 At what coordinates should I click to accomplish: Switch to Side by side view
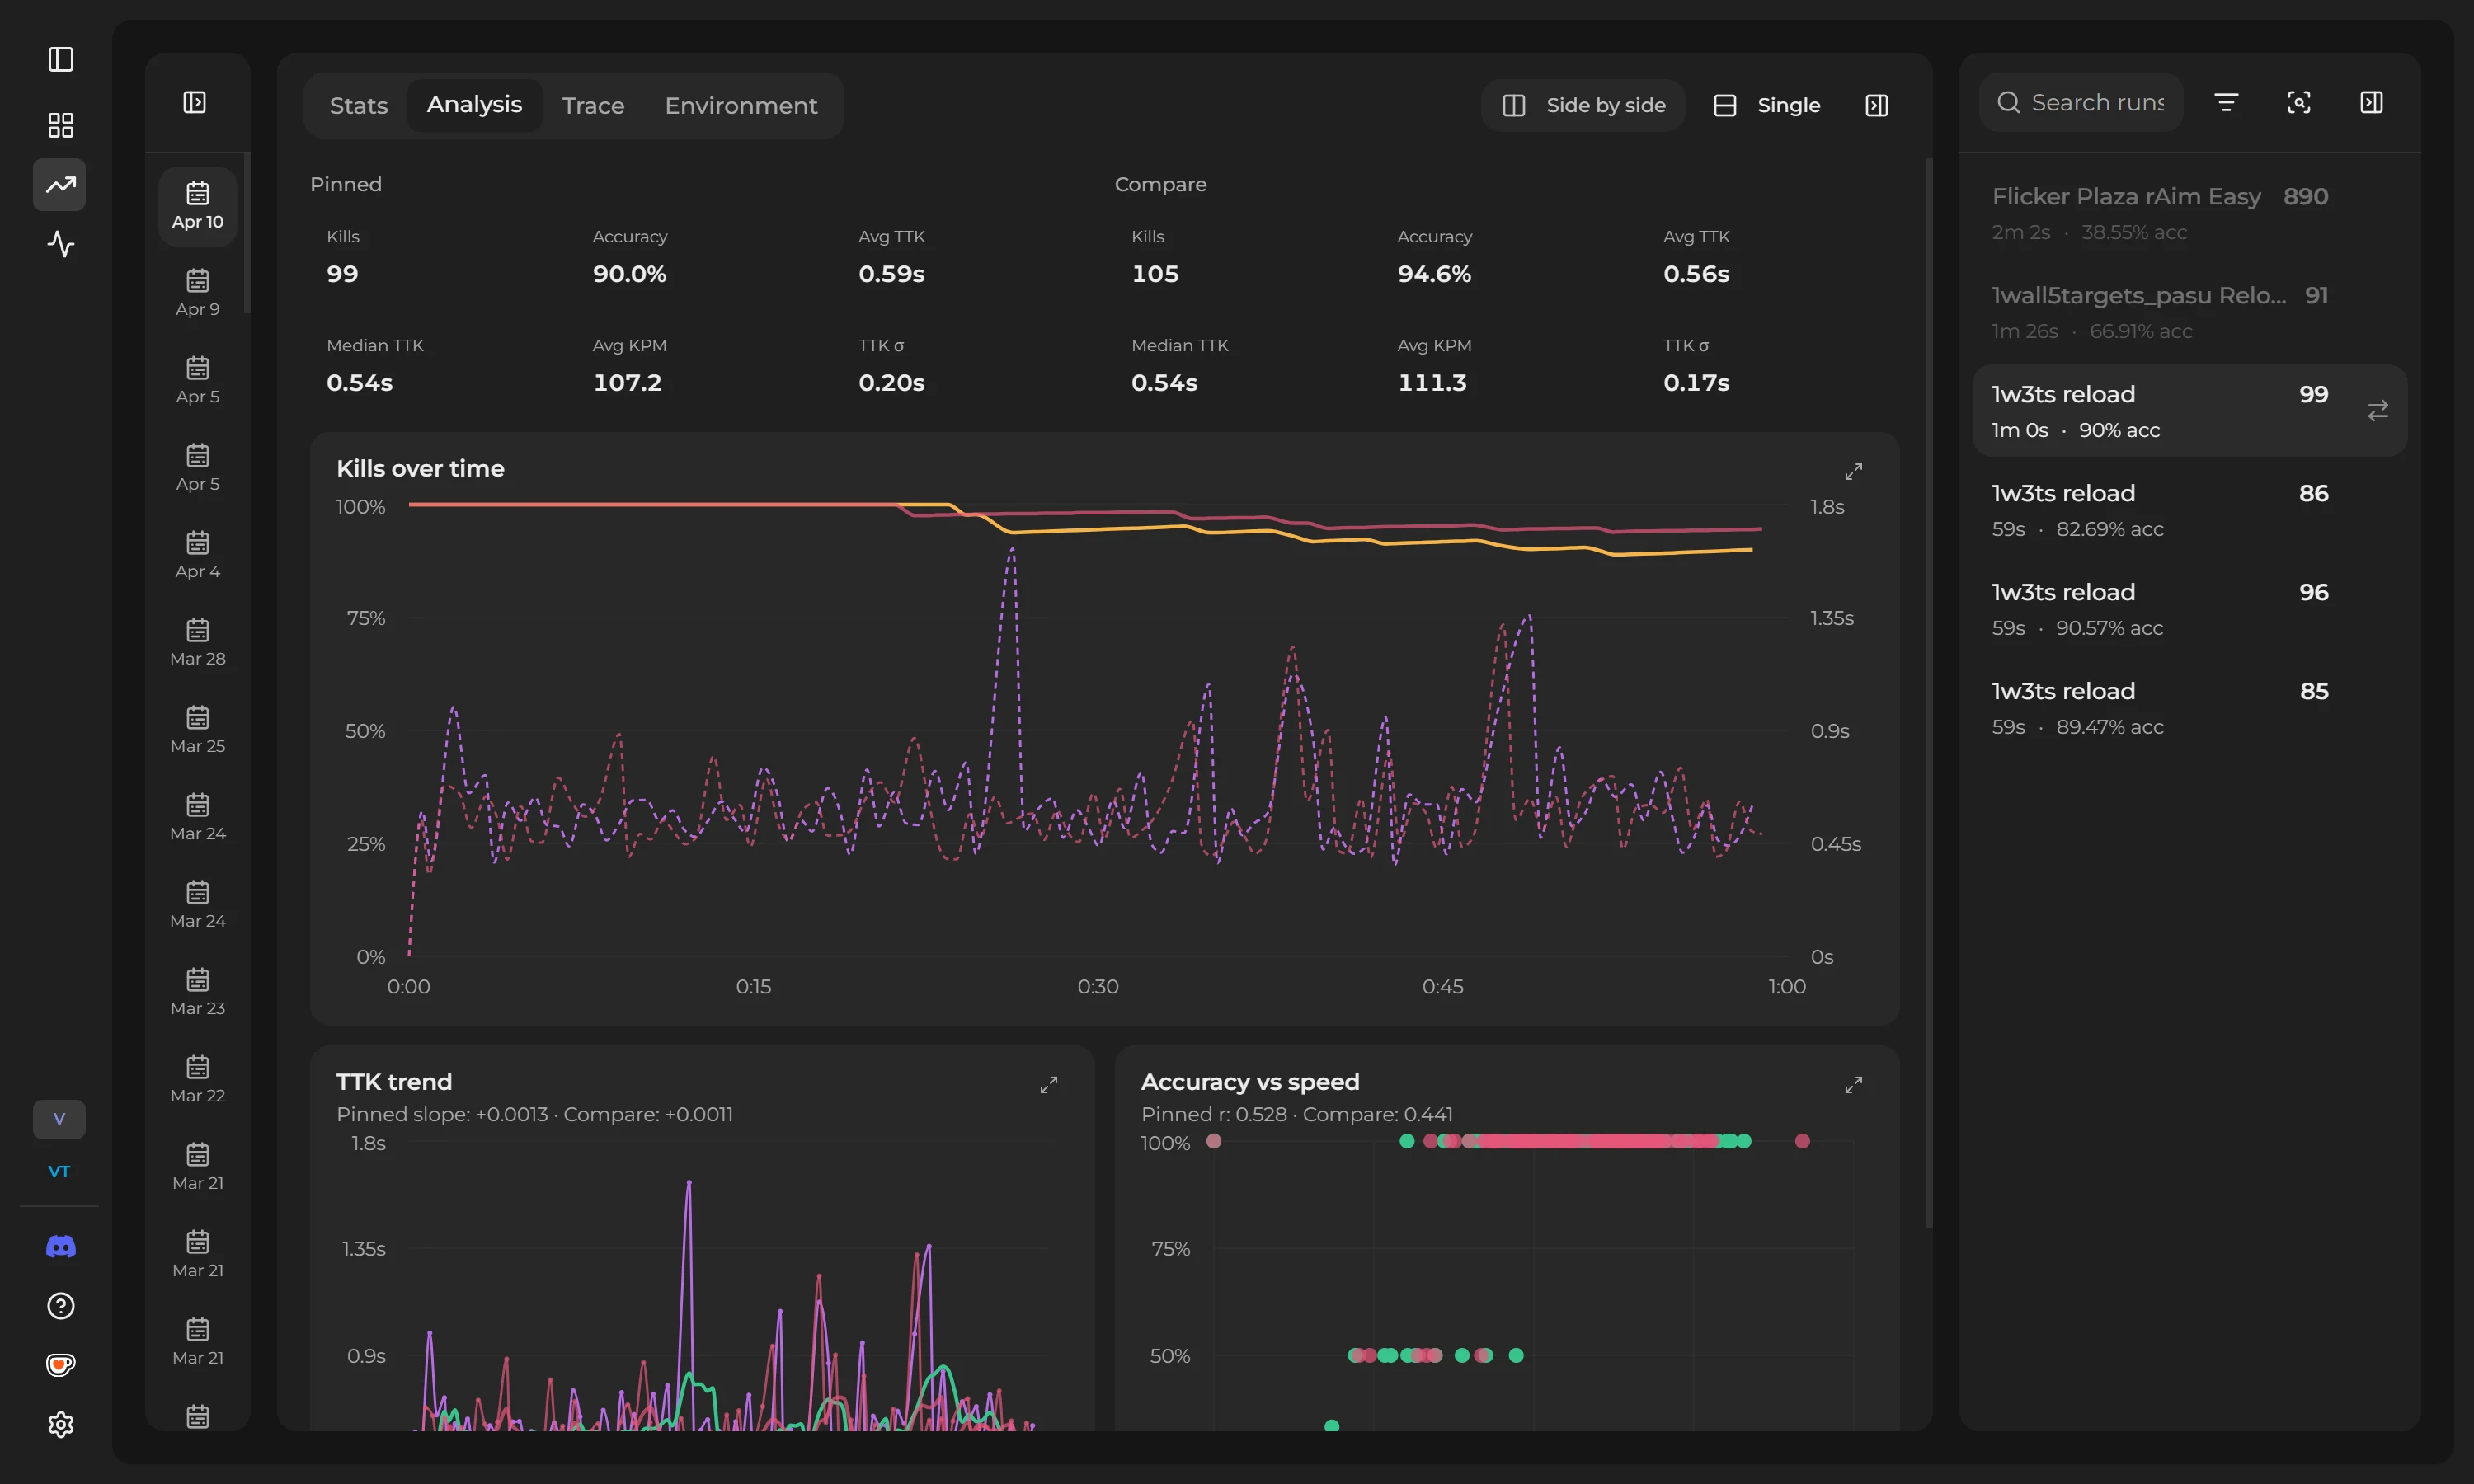(x=1583, y=105)
